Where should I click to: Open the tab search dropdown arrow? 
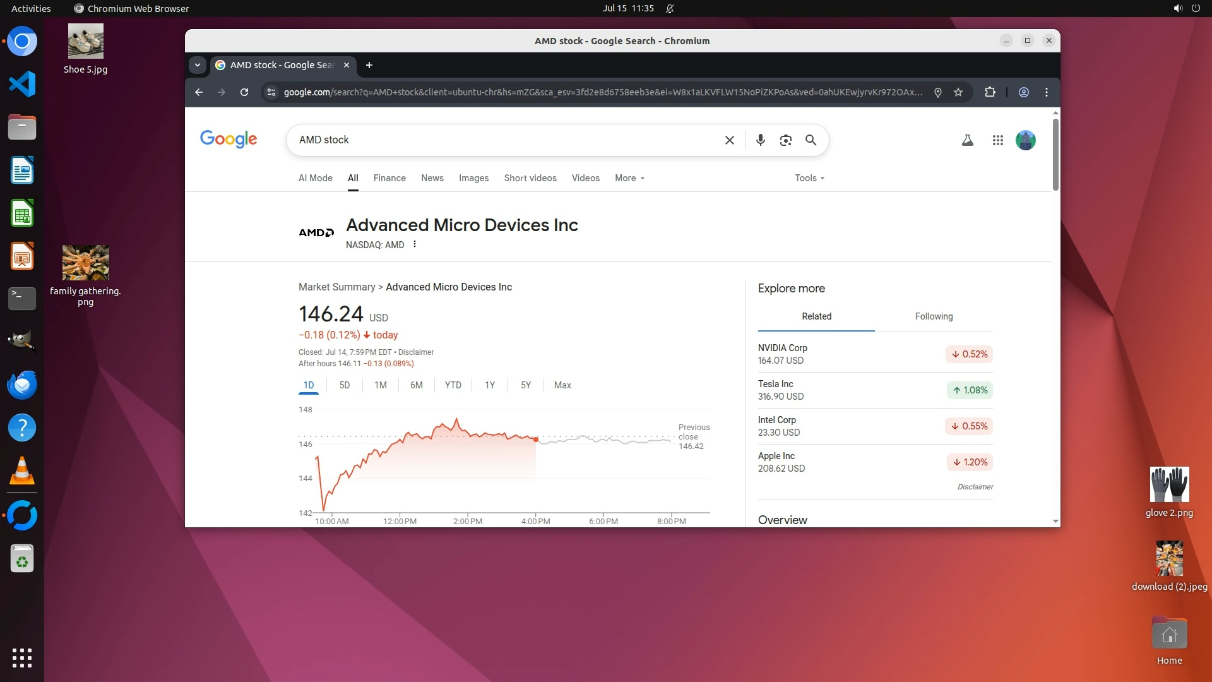click(198, 65)
